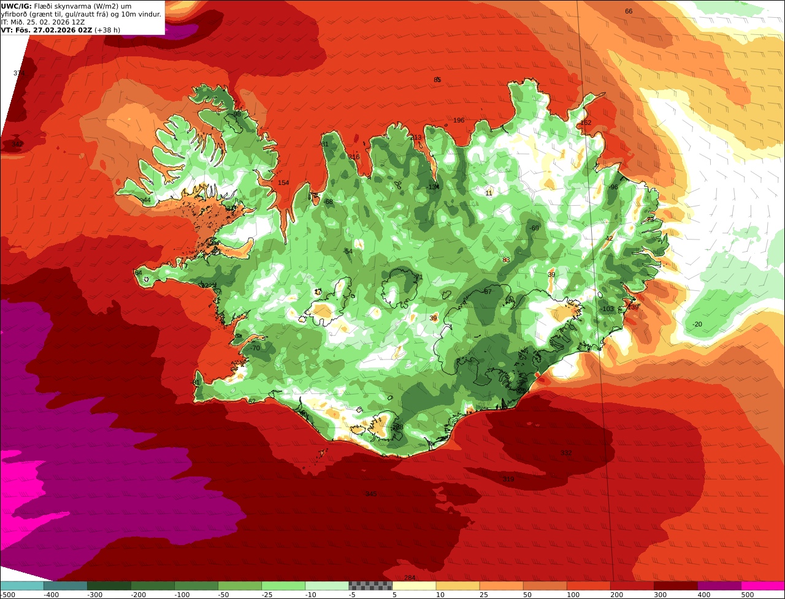
Task: Click the light teal legend swatch above -500
Action: point(22,586)
